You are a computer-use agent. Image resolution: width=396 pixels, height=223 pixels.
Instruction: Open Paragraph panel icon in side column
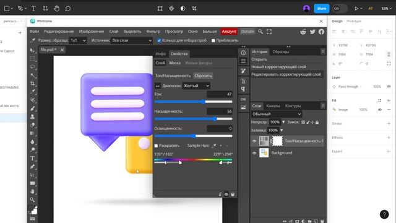pyautogui.click(x=243, y=89)
